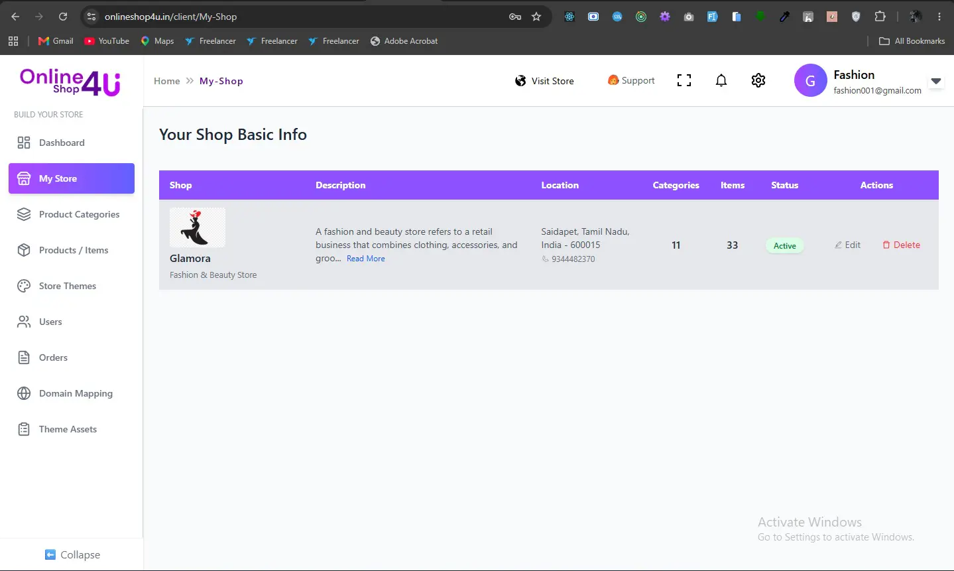The image size is (954, 571).
Task: Go to Products / Items
Action: pos(72,250)
